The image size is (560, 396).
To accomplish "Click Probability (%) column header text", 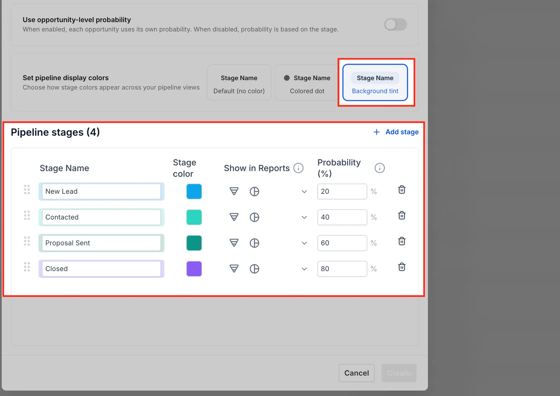I will coord(339,168).
